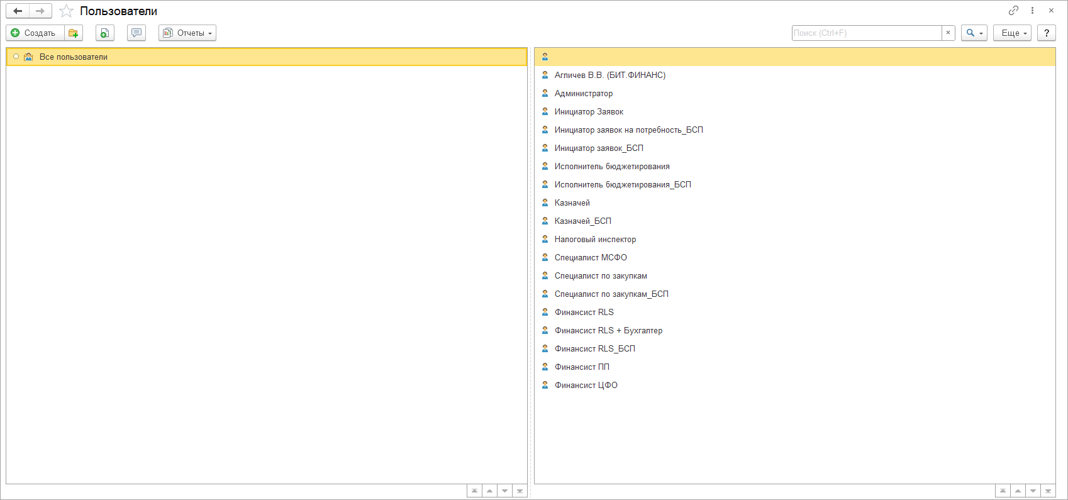Select the blank-named user row at the top
1068x500 pixels.
coord(795,57)
